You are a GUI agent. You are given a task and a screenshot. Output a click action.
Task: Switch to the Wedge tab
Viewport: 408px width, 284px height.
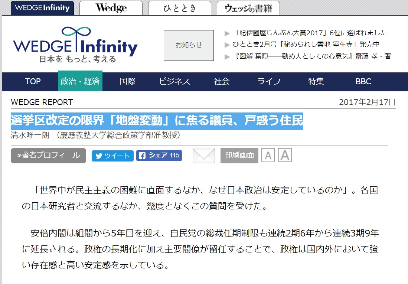tap(111, 8)
